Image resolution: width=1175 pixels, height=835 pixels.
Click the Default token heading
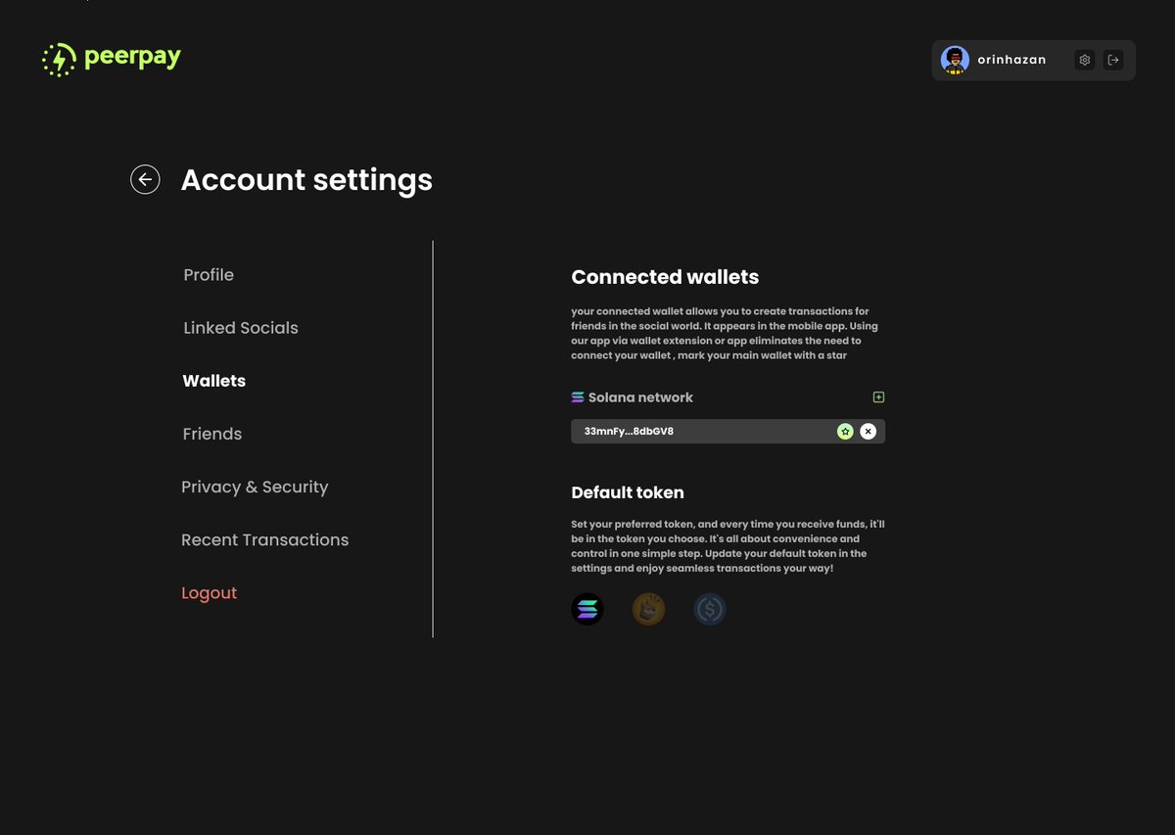click(628, 492)
